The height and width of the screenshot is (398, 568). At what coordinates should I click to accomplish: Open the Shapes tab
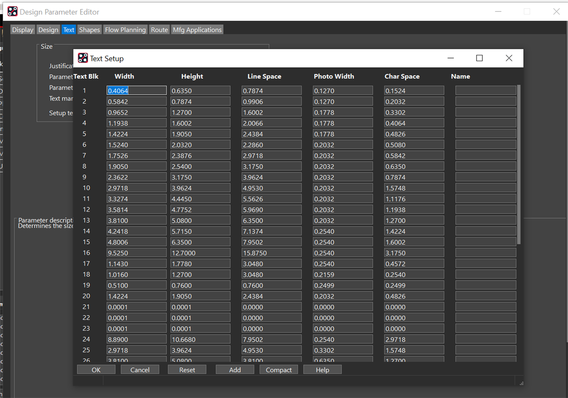point(90,30)
